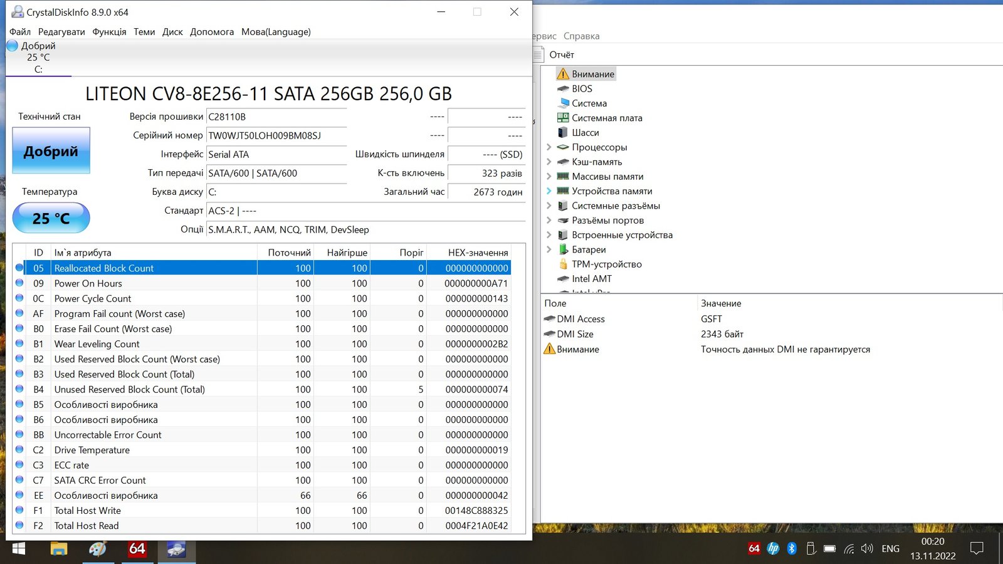Open the Файл menu
Viewport: 1003px width, 564px height.
20,32
